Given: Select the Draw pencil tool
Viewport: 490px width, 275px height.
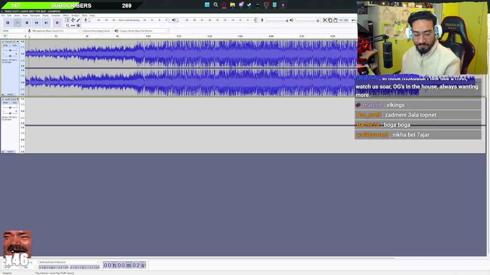Looking at the screenshot, I should [x=78, y=20].
